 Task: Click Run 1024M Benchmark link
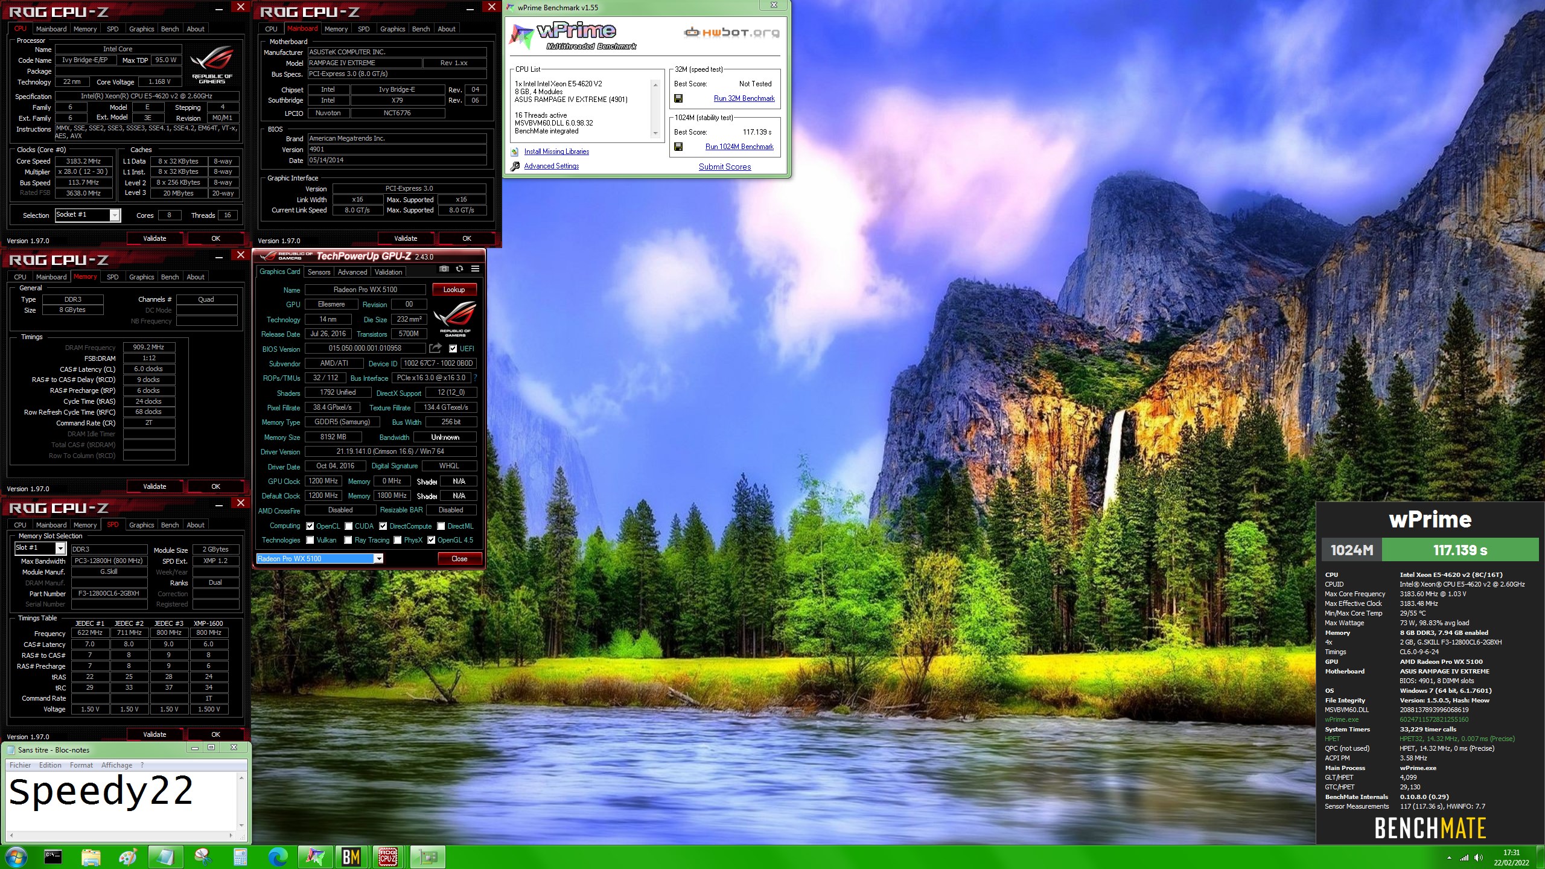[739, 147]
